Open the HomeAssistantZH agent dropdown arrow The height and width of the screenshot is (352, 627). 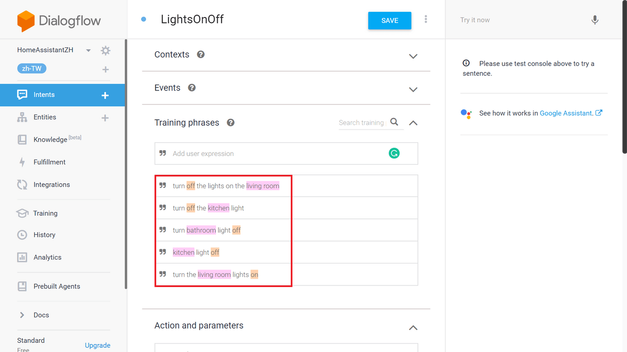click(x=88, y=50)
